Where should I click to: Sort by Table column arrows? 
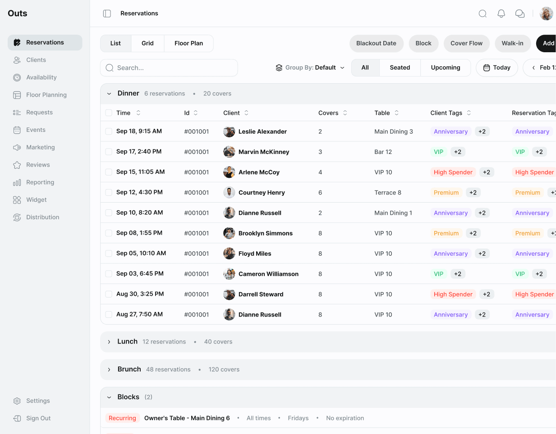point(397,113)
